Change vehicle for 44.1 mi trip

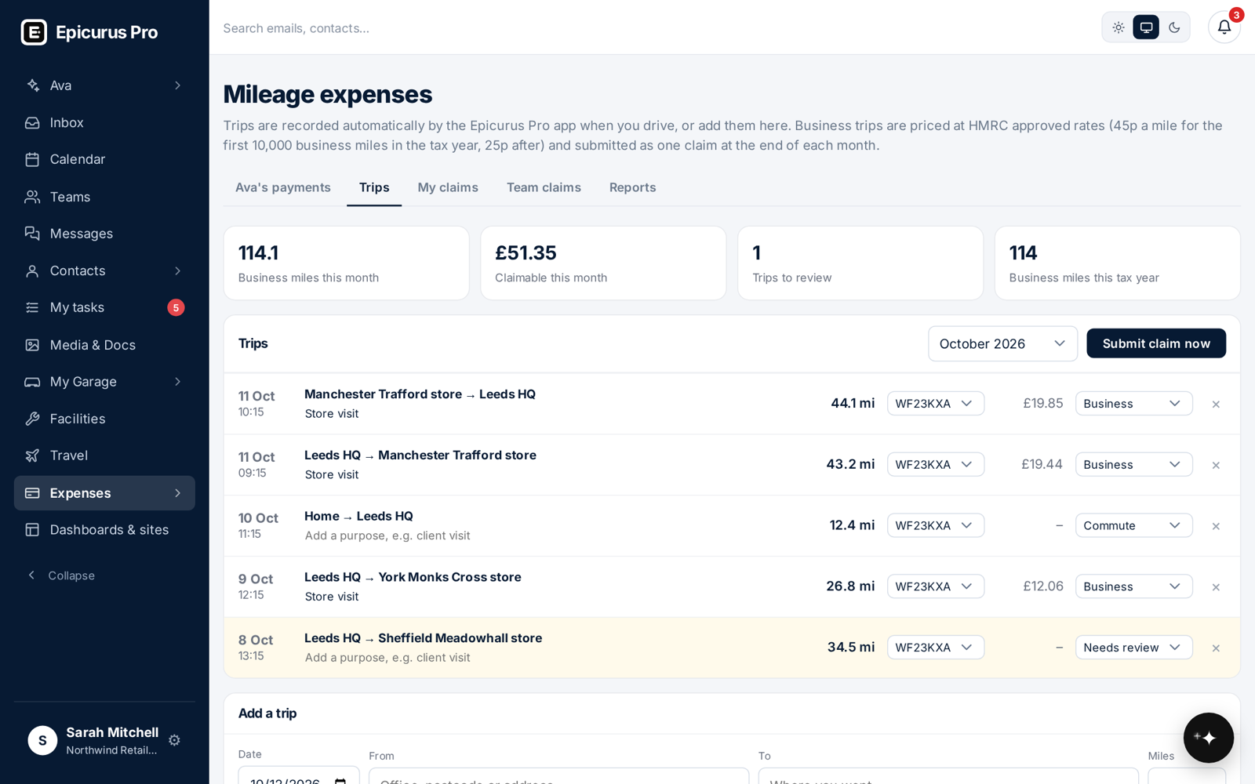point(935,403)
